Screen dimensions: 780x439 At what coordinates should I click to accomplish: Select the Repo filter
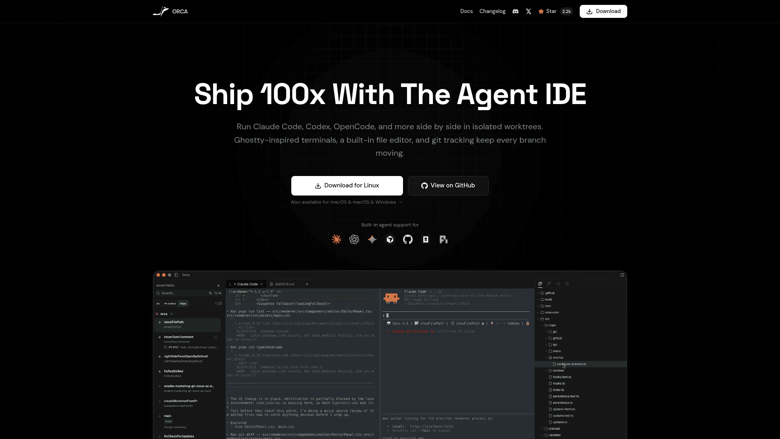click(x=183, y=304)
